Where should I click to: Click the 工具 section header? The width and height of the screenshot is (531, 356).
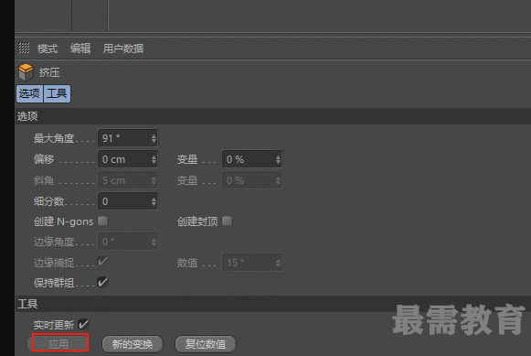tap(273, 304)
